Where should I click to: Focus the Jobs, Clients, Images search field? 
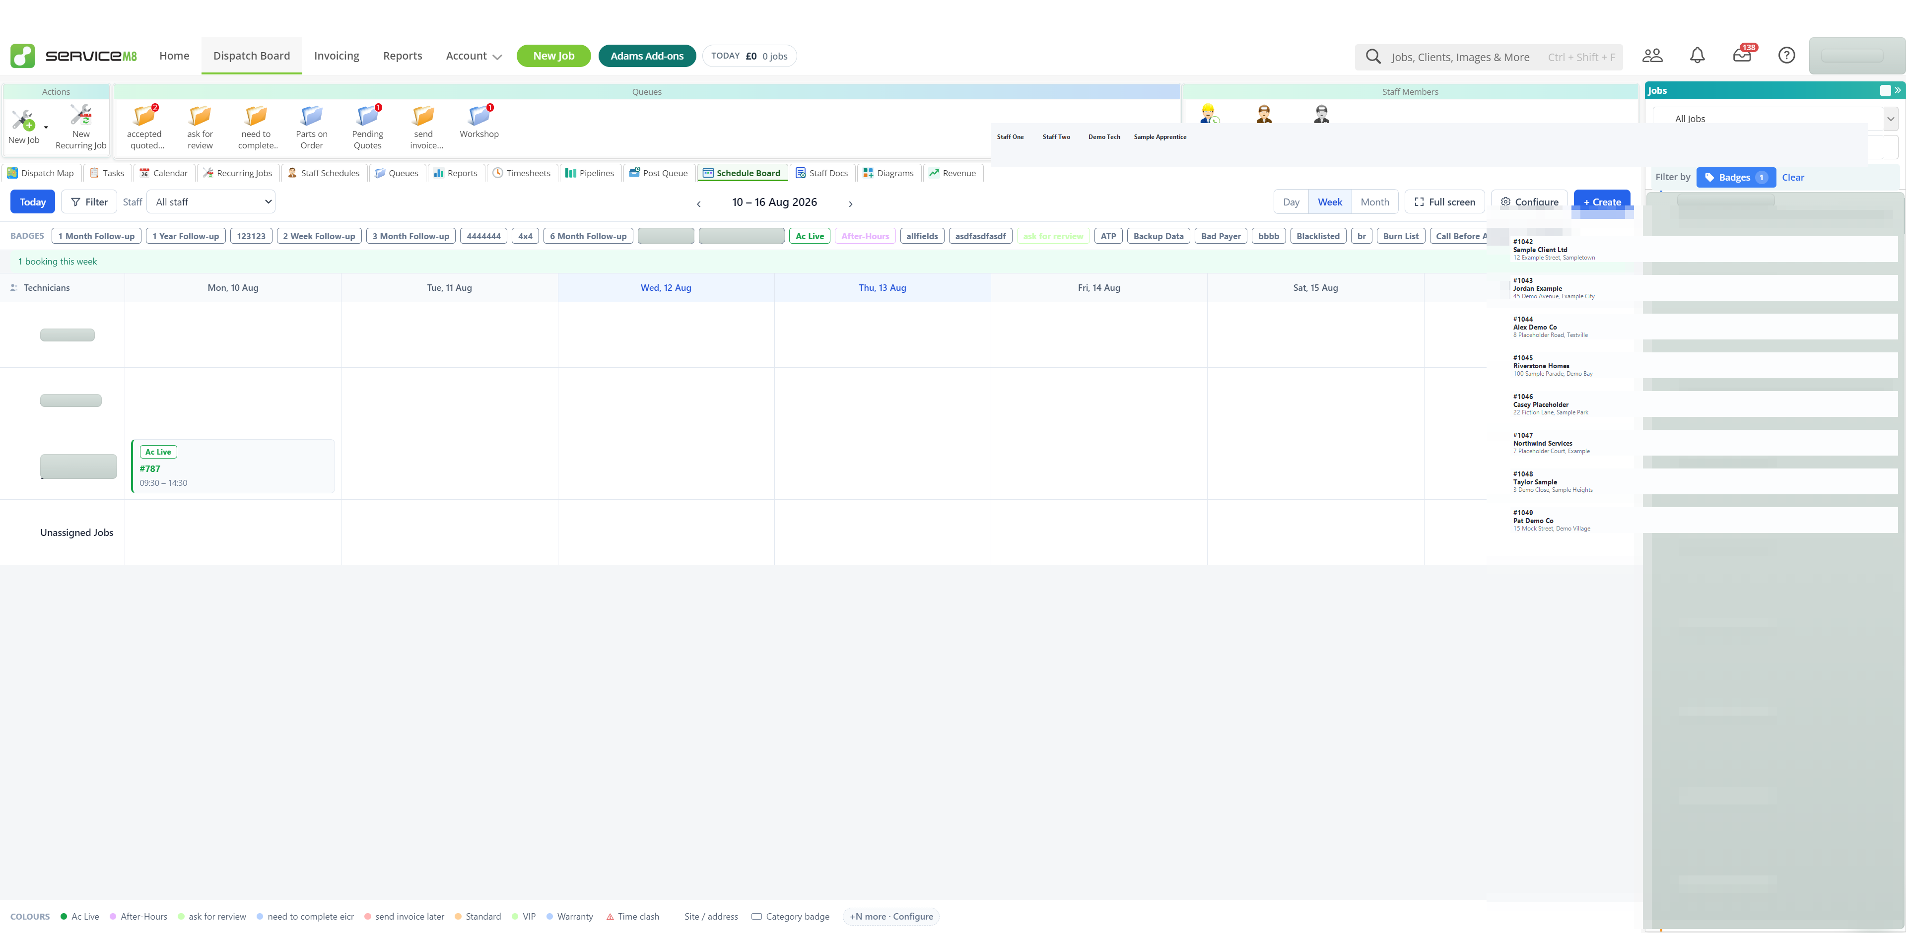tap(1489, 57)
